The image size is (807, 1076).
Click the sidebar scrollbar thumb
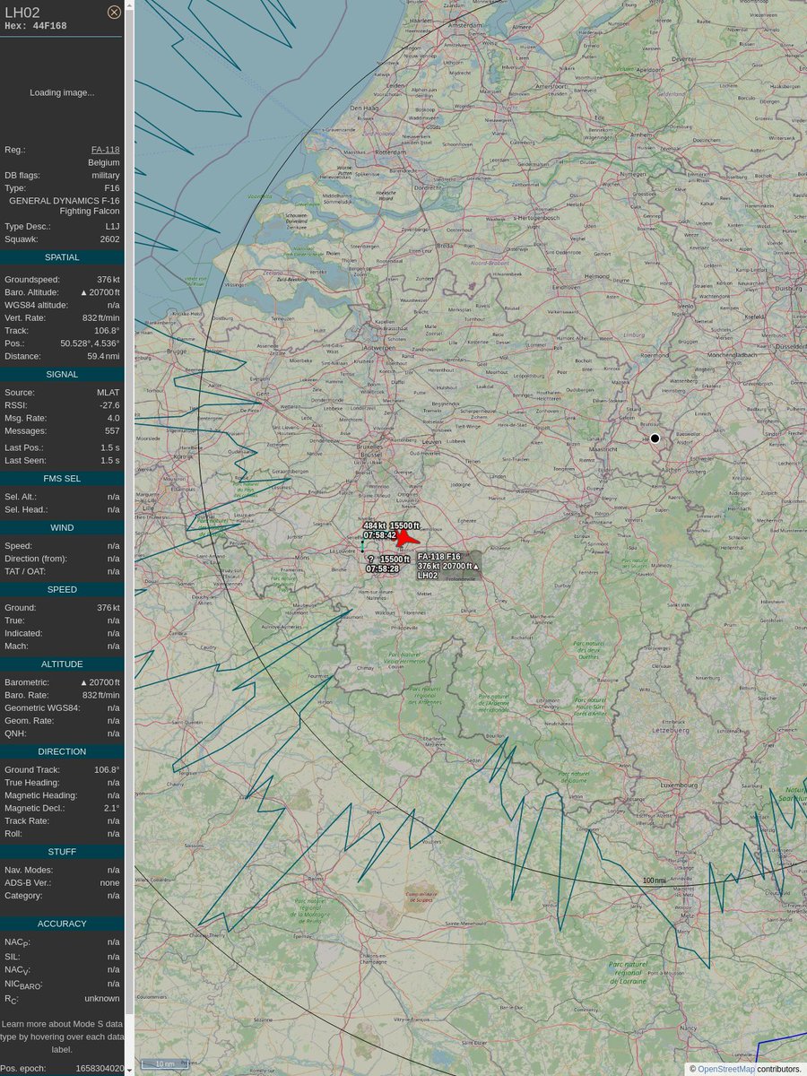(131, 511)
